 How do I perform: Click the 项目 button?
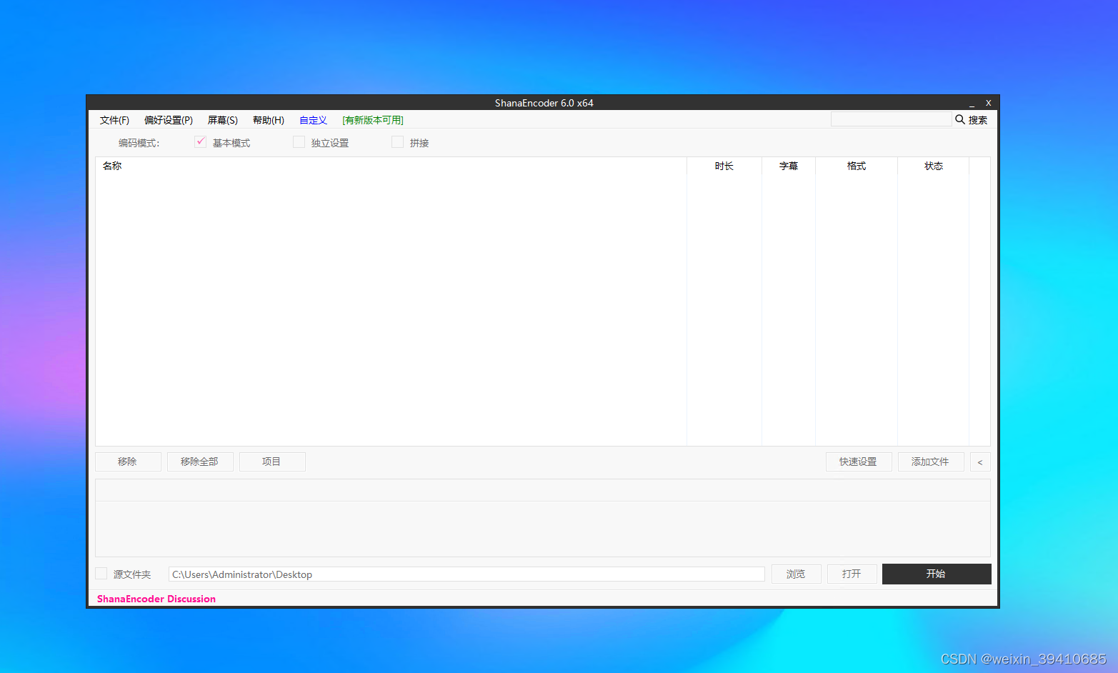pos(272,462)
